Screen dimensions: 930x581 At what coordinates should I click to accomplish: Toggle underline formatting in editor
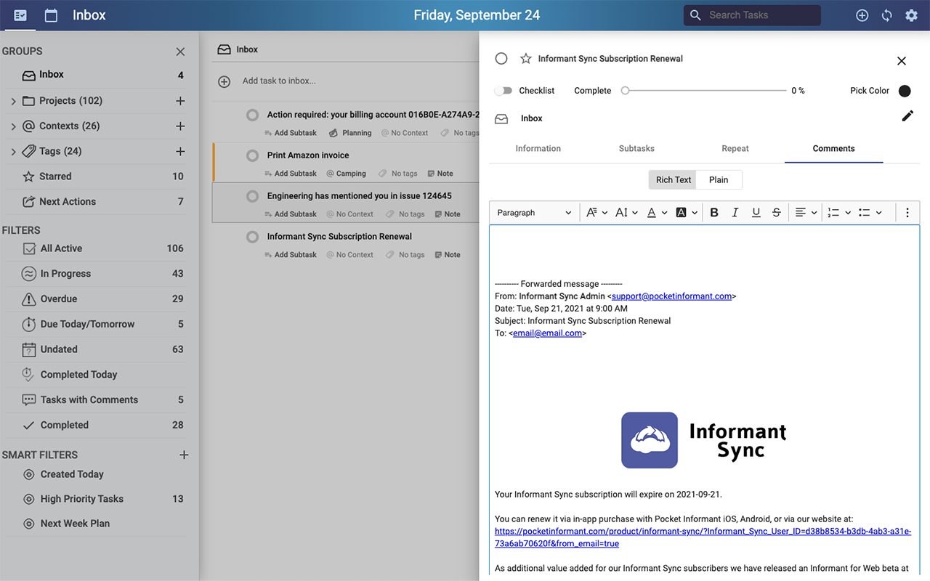(x=756, y=213)
